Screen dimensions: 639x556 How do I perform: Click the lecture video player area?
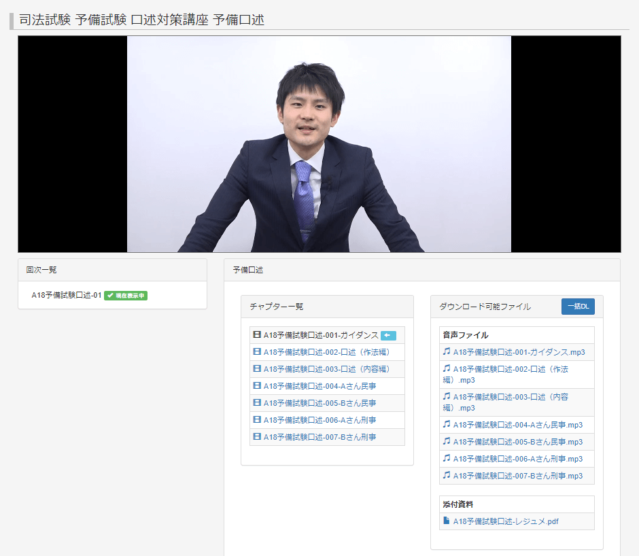pos(319,144)
